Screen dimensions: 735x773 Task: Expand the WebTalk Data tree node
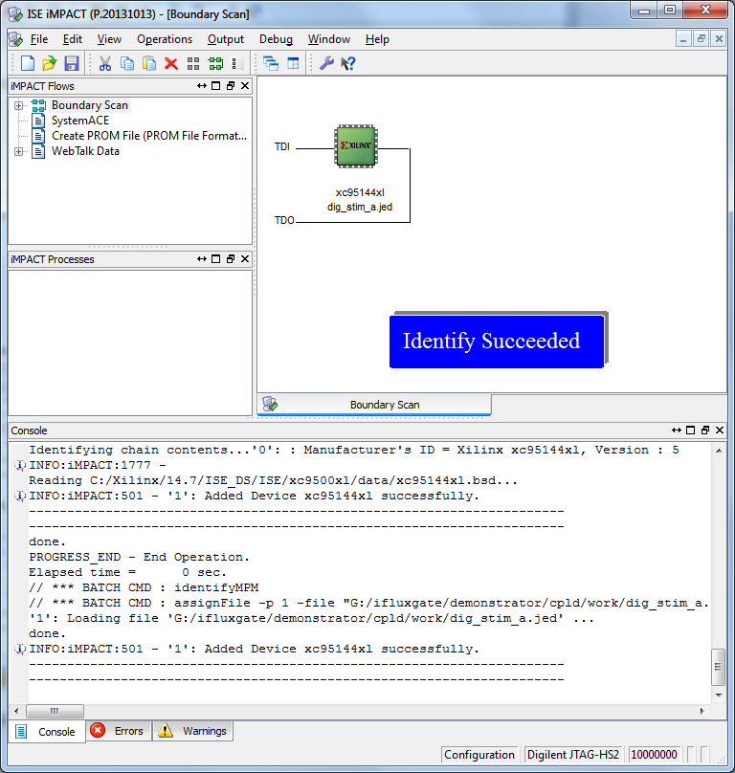click(19, 151)
